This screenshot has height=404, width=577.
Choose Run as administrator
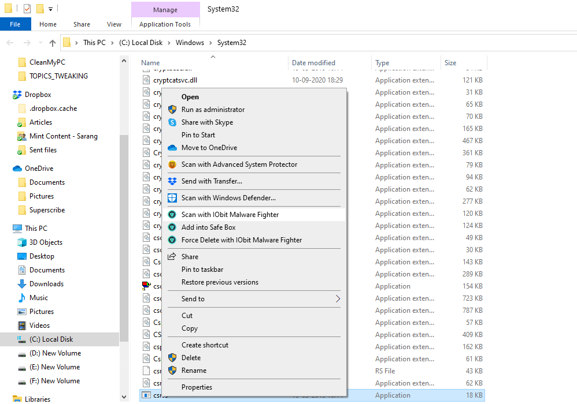(x=213, y=110)
